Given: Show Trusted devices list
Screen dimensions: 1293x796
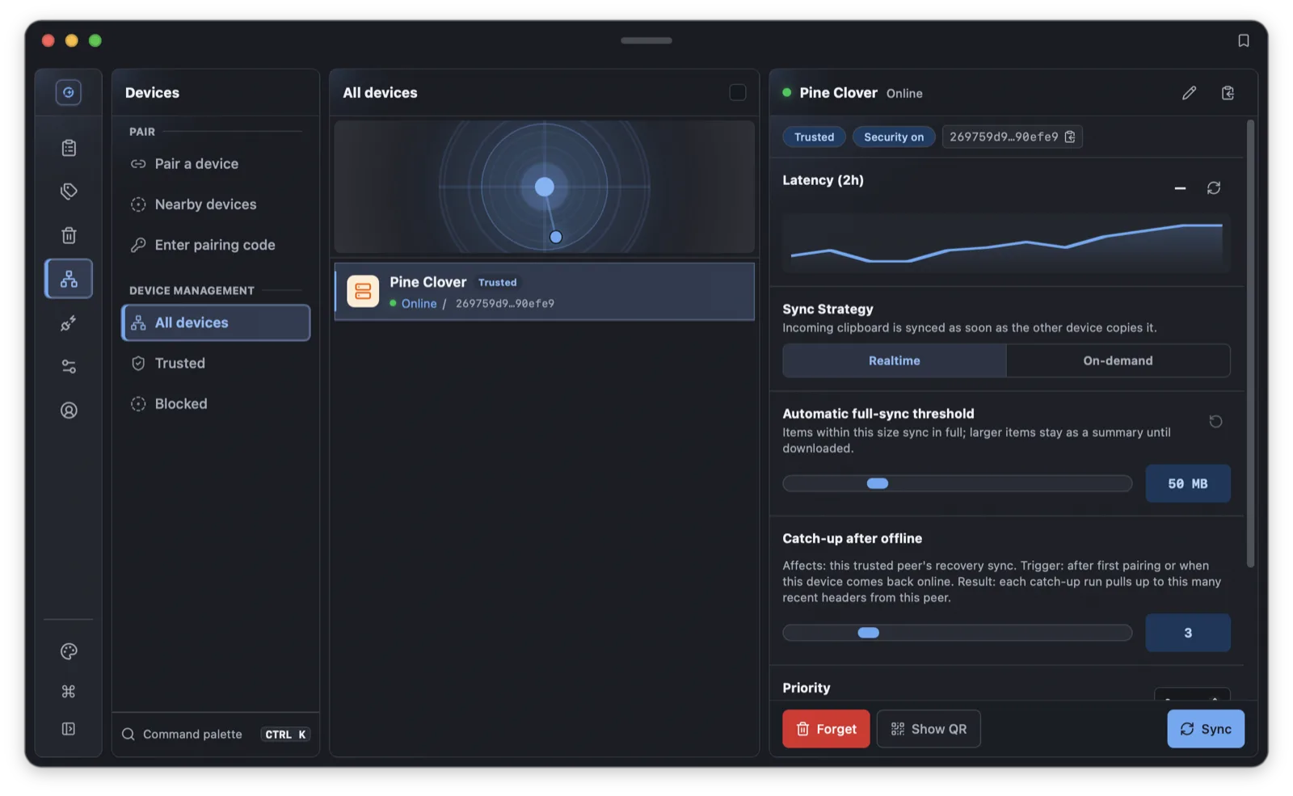Looking at the screenshot, I should pyautogui.click(x=216, y=364).
